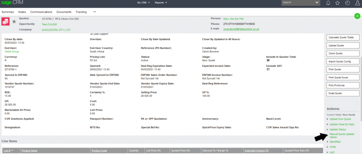The image size is (362, 154).
Task: Switch to the Communications tab
Action: tap(41, 12)
